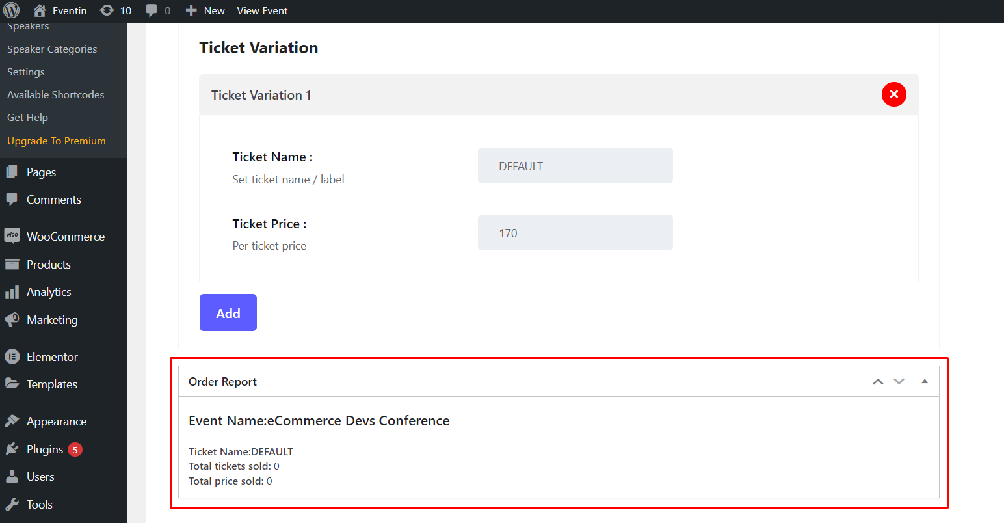This screenshot has width=1004, height=523.
Task: Select the Appearance brush icon
Action: [12, 421]
